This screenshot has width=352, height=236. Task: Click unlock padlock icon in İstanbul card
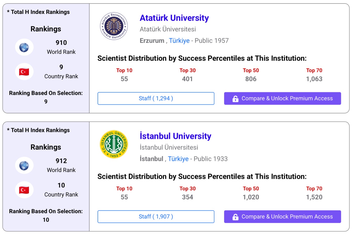[x=235, y=217]
